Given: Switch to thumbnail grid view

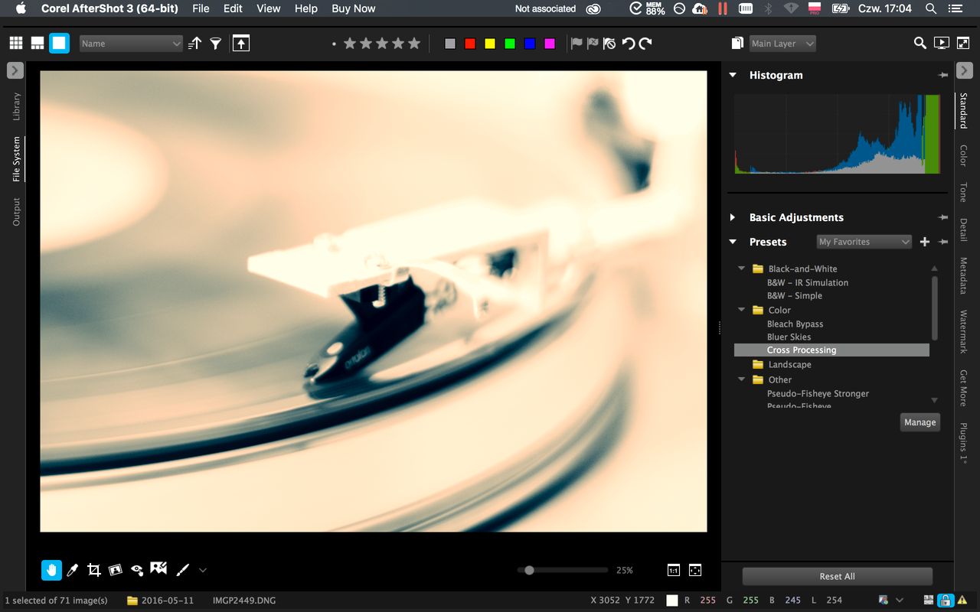Looking at the screenshot, I should 16,44.
